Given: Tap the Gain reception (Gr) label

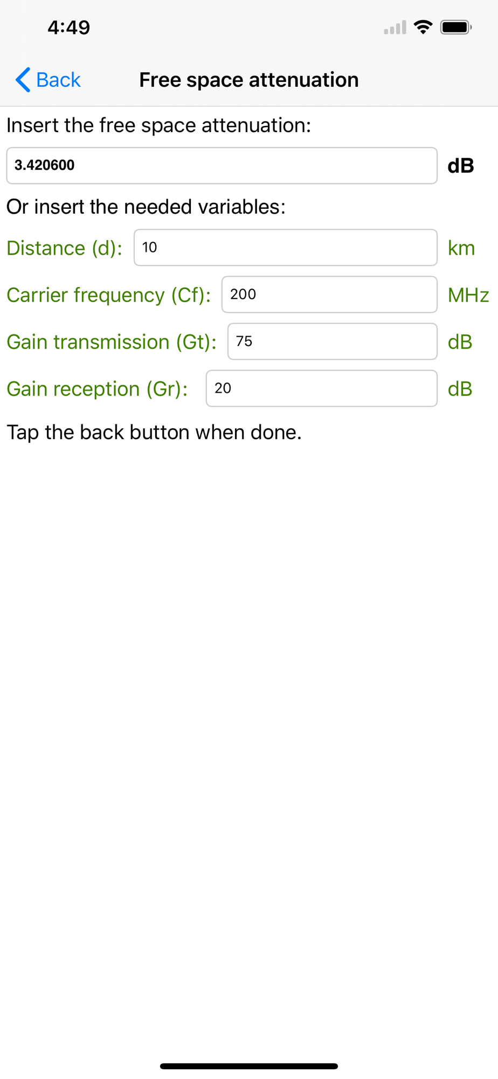Looking at the screenshot, I should tap(97, 389).
